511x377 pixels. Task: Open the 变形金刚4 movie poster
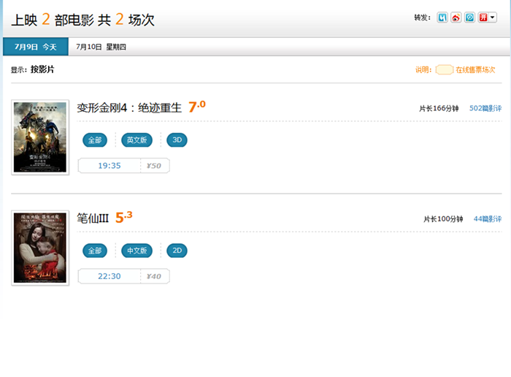tap(40, 137)
